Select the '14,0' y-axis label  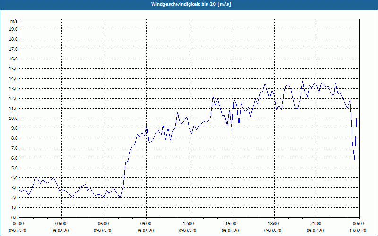(x=13, y=79)
